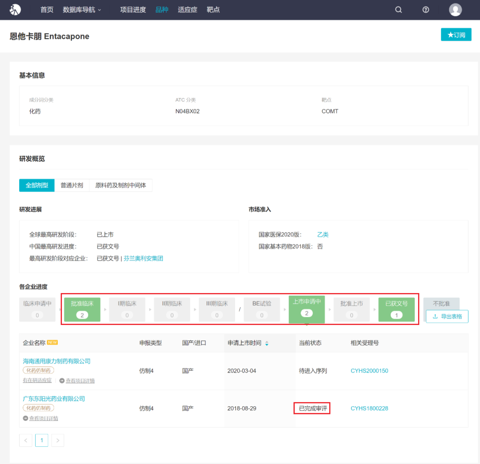This screenshot has height=464, width=480.
Task: Open acceptance number CYHS1800228
Action: (369, 408)
